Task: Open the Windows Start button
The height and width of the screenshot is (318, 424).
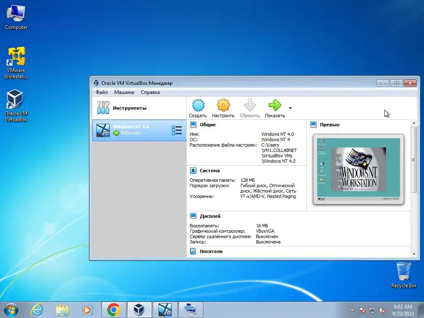Action: 11,310
